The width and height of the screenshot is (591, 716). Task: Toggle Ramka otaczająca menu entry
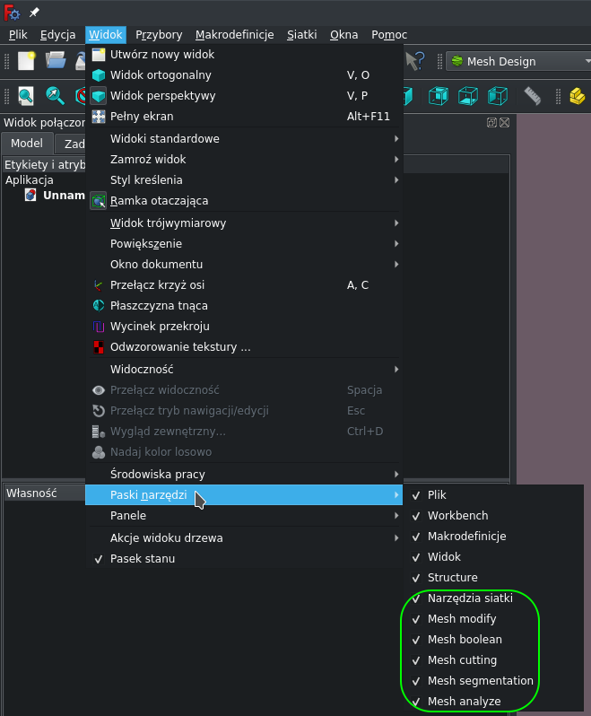point(244,200)
